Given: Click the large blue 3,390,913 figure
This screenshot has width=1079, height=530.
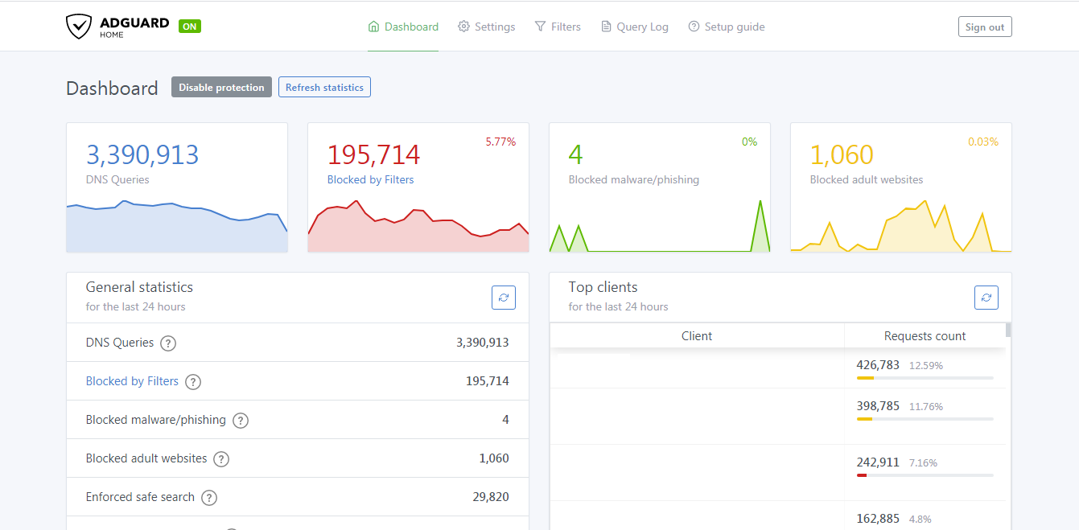Looking at the screenshot, I should tap(142, 154).
